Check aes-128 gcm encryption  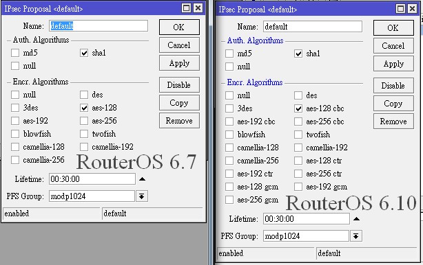click(x=229, y=187)
